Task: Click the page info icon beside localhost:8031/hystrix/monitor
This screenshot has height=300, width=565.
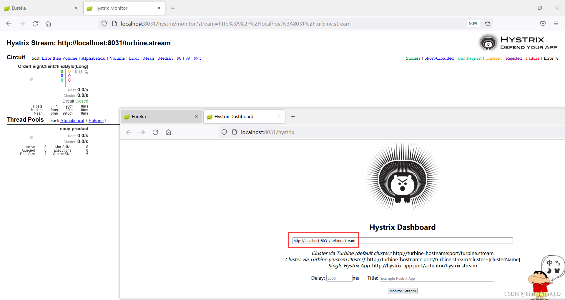Action: pyautogui.click(x=114, y=24)
